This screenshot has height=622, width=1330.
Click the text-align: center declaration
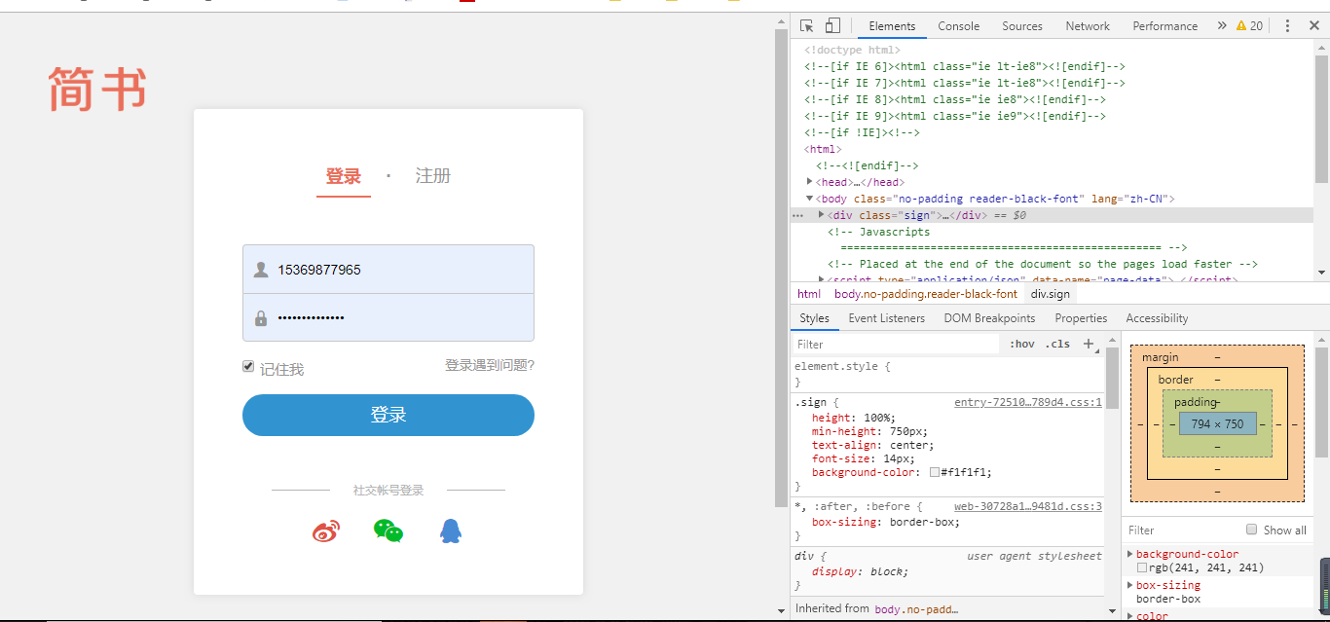click(x=872, y=445)
